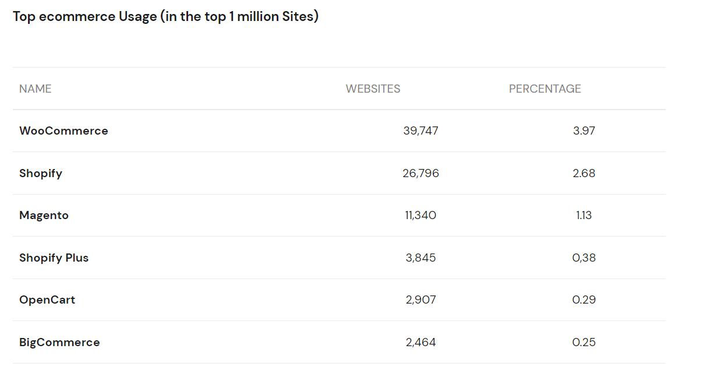The image size is (728, 391).
Task: Click WooCommerce percentage value 3.97
Action: coord(584,131)
